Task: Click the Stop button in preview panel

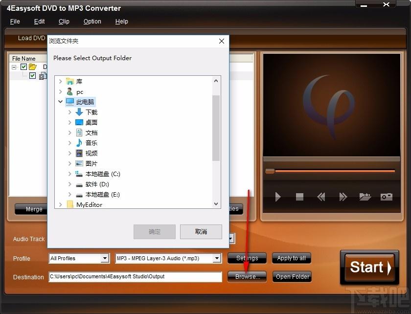Action: point(299,197)
